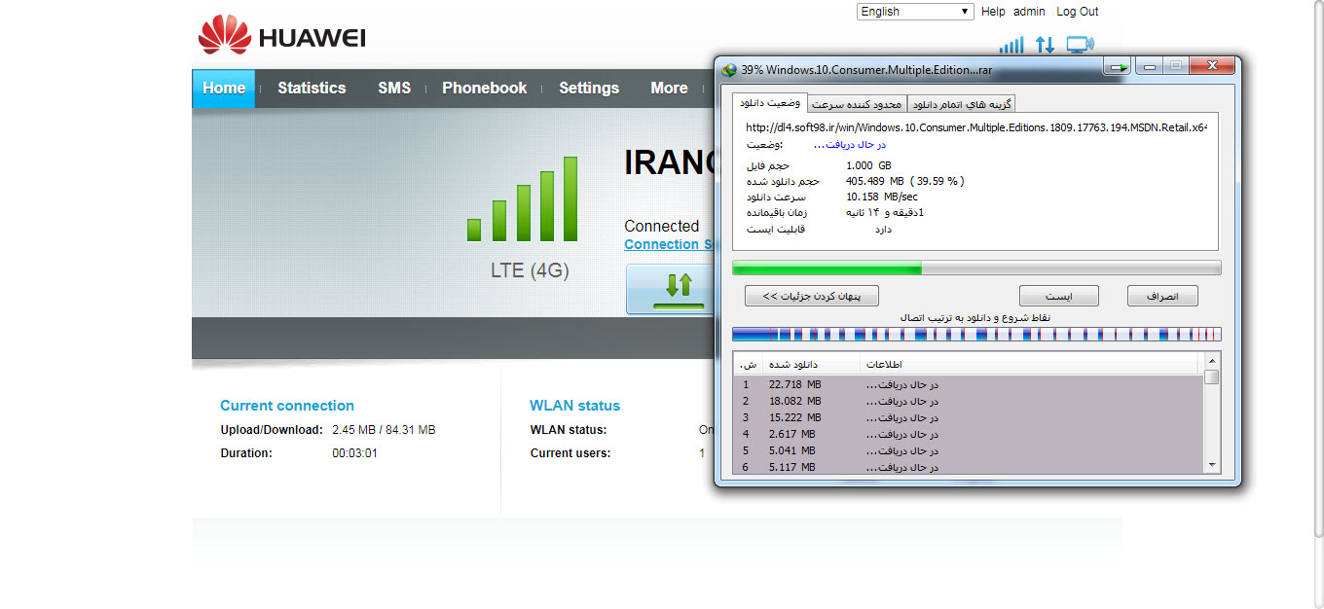Select connection row 2 with 18.082 MB
The image size is (1324, 609).
969,401
